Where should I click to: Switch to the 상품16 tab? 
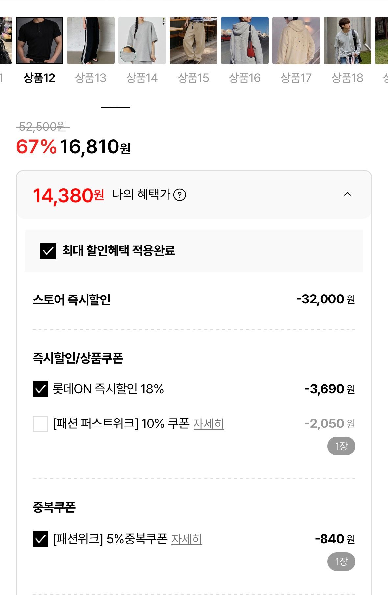click(x=245, y=78)
